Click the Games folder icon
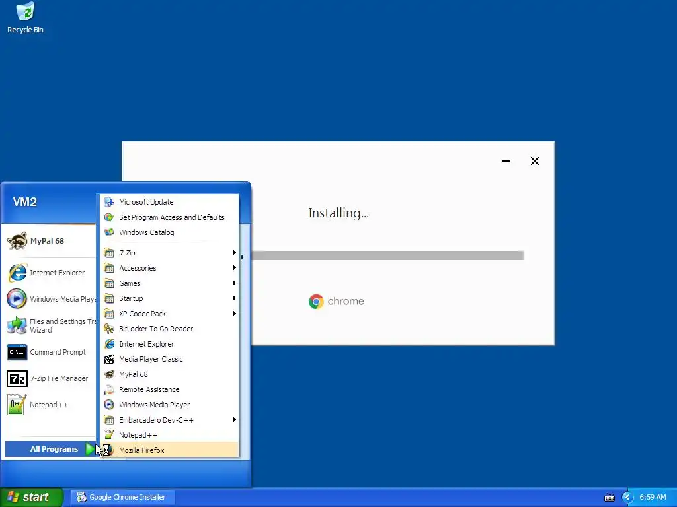 click(x=109, y=283)
